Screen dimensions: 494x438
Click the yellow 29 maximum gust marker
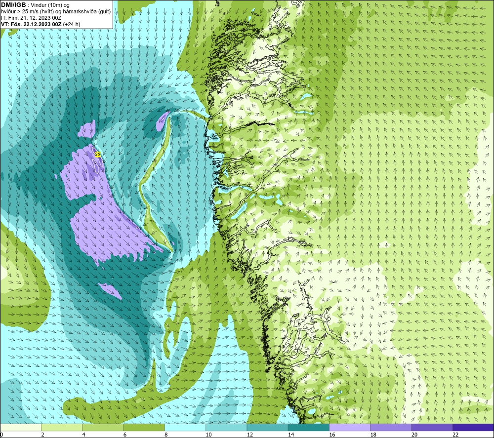pos(98,154)
